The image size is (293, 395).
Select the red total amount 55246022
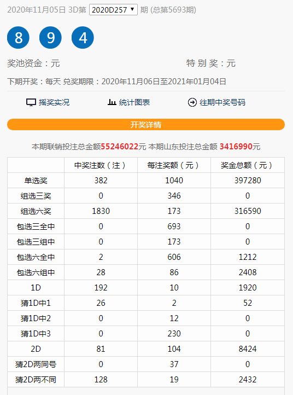(x=120, y=147)
